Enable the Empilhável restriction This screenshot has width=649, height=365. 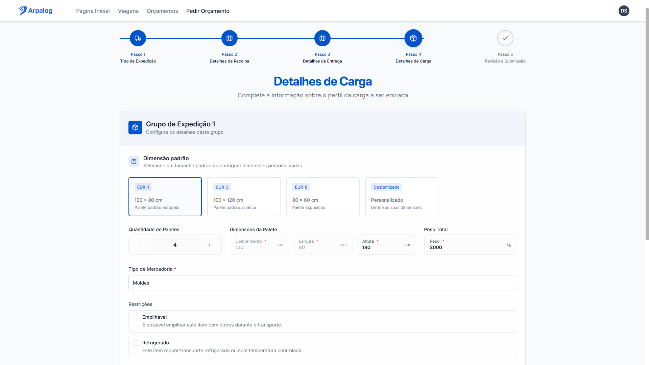(136, 317)
